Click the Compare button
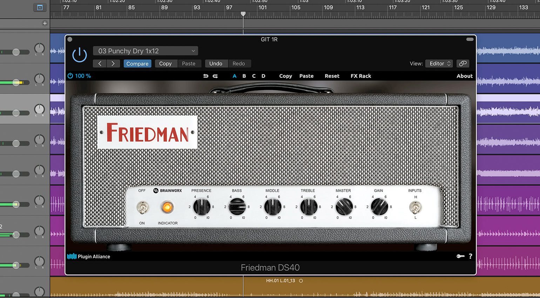The image size is (540, 298). pyautogui.click(x=137, y=63)
